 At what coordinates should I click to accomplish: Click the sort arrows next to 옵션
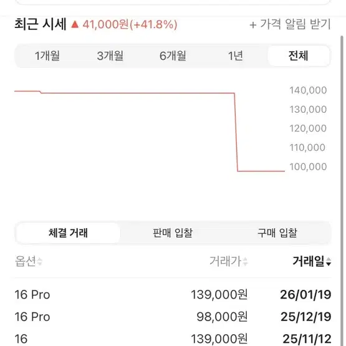40,261
